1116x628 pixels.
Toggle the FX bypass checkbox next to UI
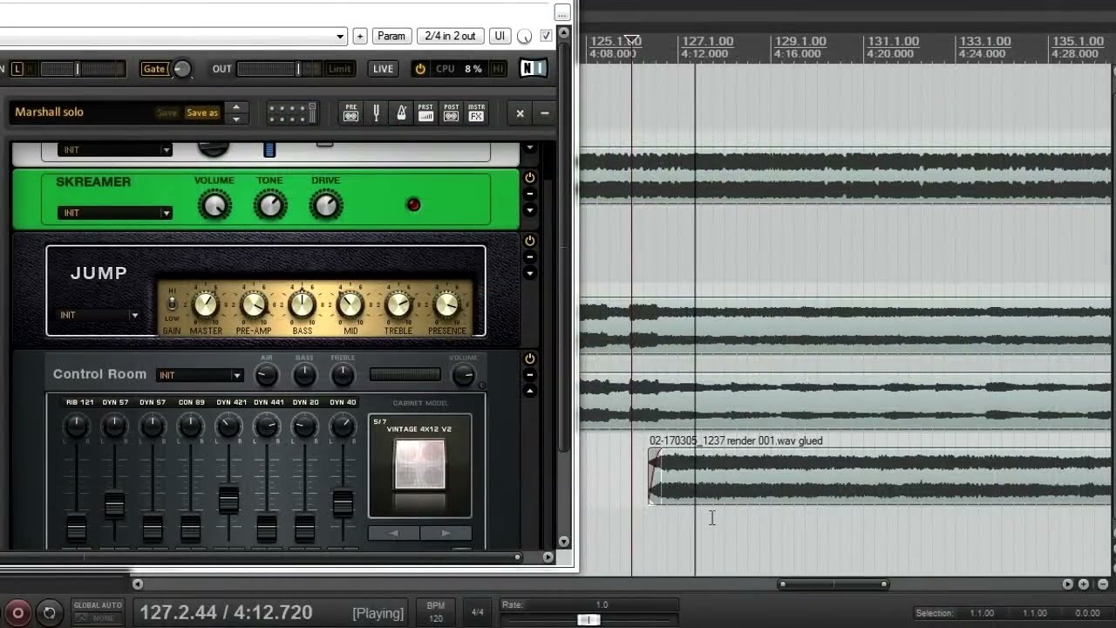coord(546,36)
